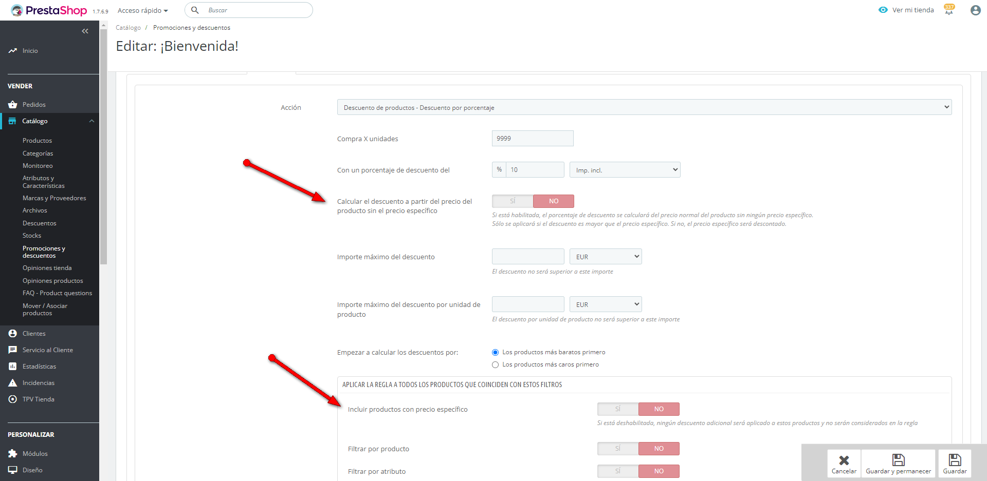Click the Módulos puzzle icon
Image resolution: width=987 pixels, height=481 pixels.
[13, 454]
